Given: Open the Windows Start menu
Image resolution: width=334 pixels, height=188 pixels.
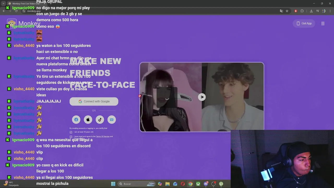Looking at the screenshot, I should pos(113,184).
